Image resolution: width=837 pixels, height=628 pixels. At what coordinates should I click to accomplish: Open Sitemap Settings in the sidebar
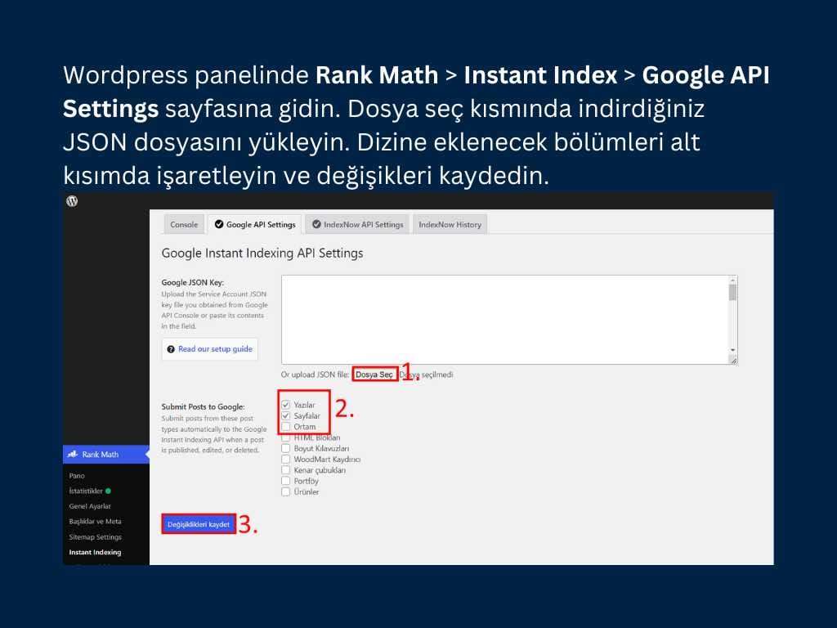tap(95, 536)
